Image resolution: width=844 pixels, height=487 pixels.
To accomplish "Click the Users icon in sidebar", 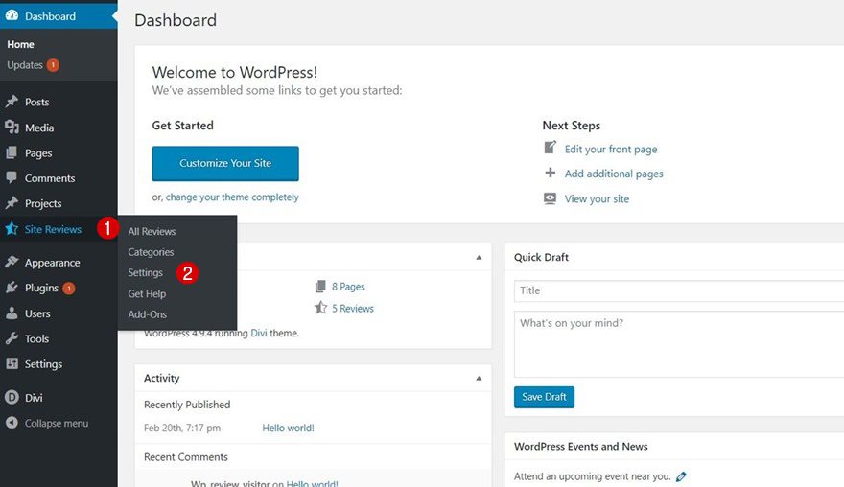I will (x=12, y=313).
